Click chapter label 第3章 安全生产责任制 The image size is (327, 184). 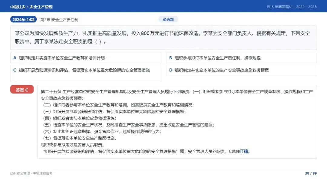[x=59, y=20]
